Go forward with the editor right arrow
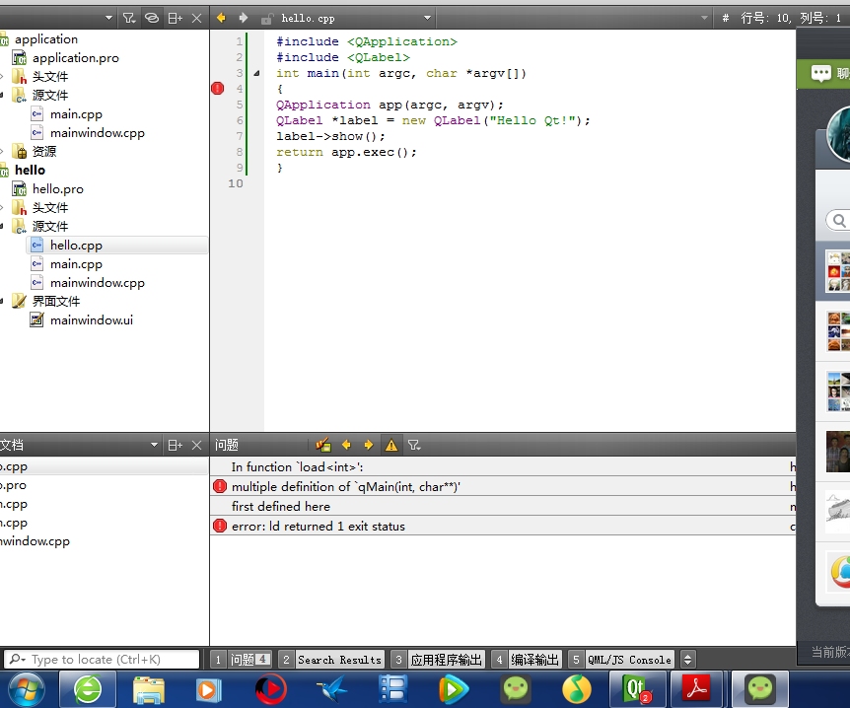Screen dimensions: 850x708 (244, 18)
